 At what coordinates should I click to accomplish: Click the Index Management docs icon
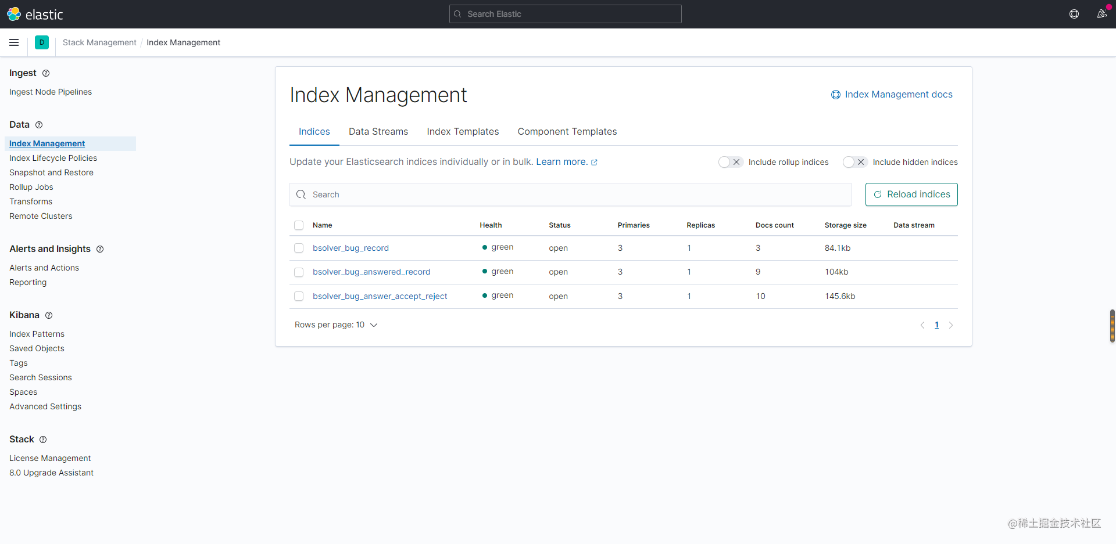[x=836, y=95]
